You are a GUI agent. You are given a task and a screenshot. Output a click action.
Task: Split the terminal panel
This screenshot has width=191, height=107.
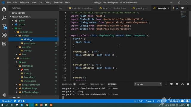coord(171,84)
